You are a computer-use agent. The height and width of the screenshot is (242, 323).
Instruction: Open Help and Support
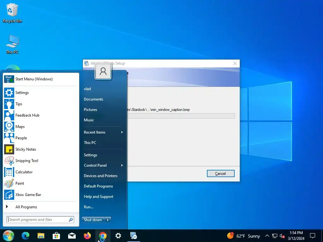click(x=98, y=197)
